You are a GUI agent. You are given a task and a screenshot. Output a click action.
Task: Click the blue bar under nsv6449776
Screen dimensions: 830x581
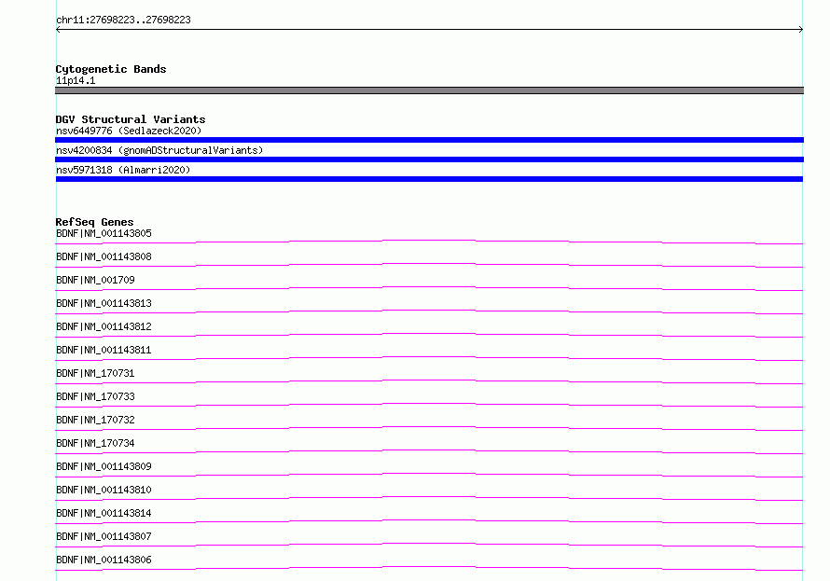tap(429, 140)
